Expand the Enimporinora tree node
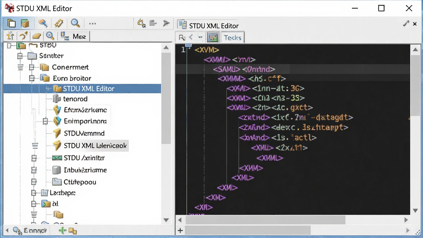 (45, 121)
